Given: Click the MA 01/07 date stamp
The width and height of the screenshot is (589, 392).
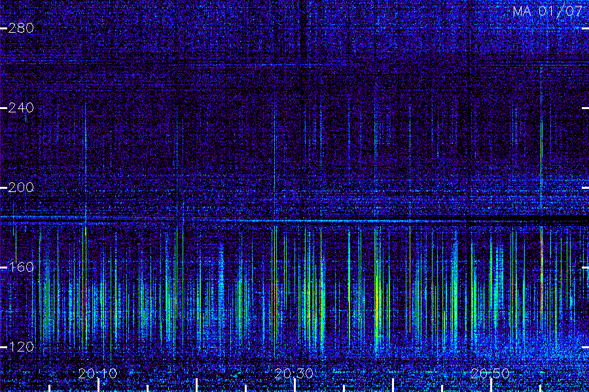Looking at the screenshot, I should (x=547, y=11).
